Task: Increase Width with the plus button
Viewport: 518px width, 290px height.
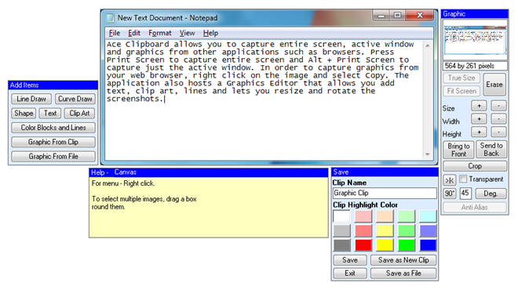Action: 479,118
